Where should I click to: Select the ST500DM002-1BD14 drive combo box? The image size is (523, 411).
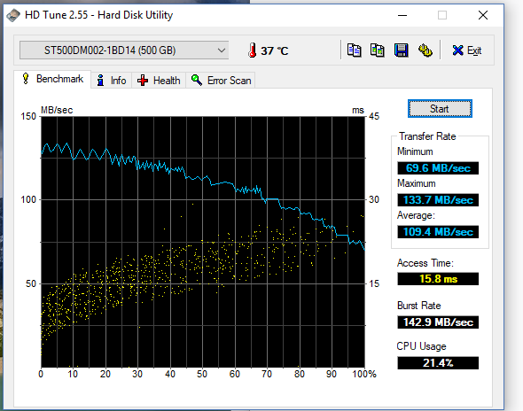tap(124, 50)
